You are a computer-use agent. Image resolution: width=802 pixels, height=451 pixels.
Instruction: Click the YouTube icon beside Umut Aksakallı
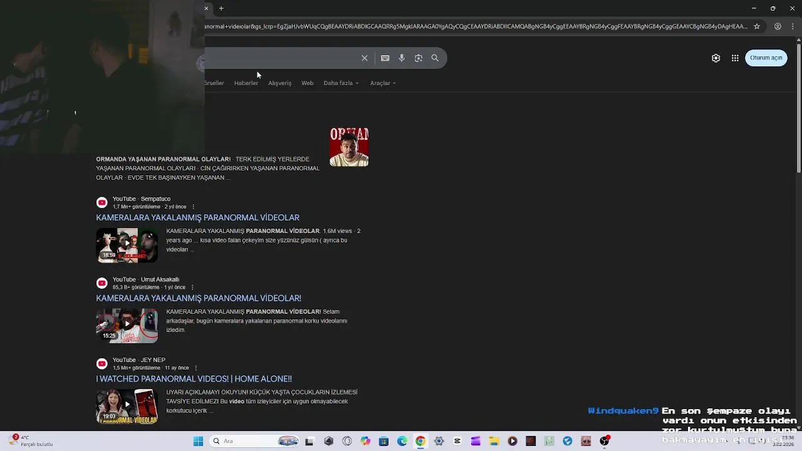pyautogui.click(x=102, y=283)
